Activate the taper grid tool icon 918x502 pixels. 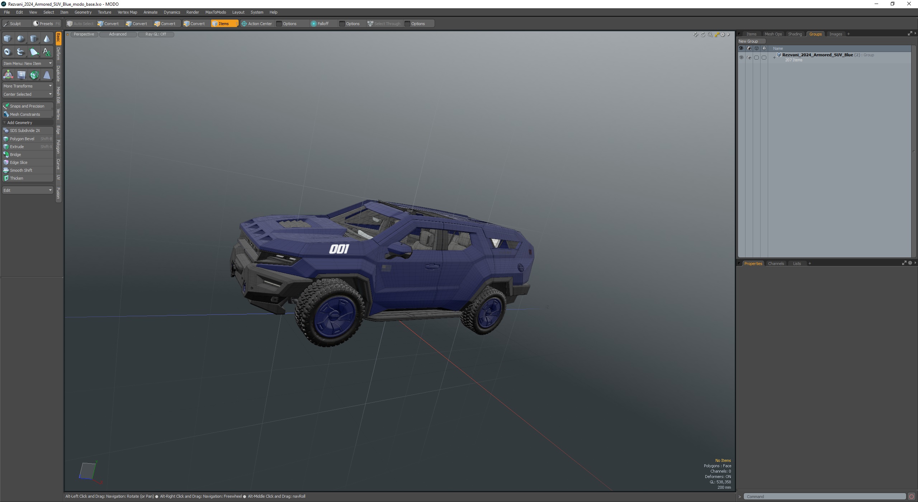coord(47,75)
